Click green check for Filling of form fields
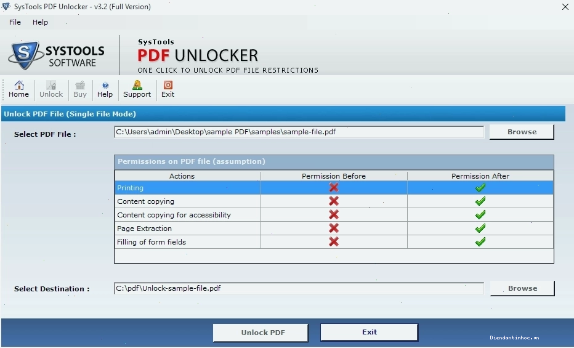Screen dimensions: 574x348 click(480, 241)
